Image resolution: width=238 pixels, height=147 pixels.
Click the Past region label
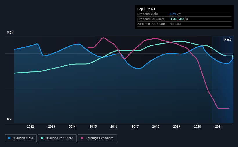tap(228, 39)
